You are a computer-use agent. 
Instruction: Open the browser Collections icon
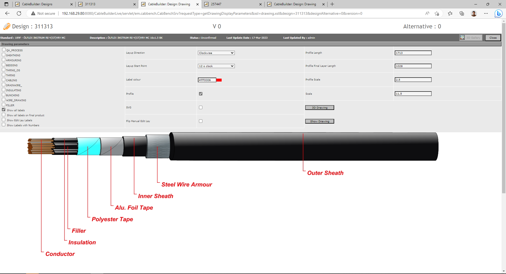[x=462, y=13]
